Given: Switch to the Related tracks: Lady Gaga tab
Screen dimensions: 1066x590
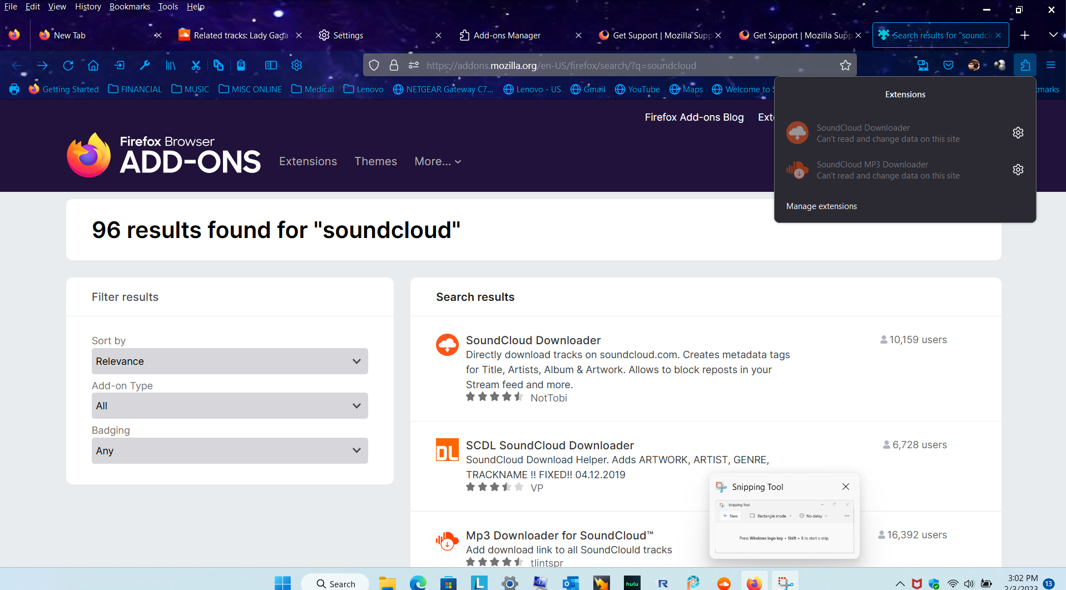Looking at the screenshot, I should [x=241, y=35].
